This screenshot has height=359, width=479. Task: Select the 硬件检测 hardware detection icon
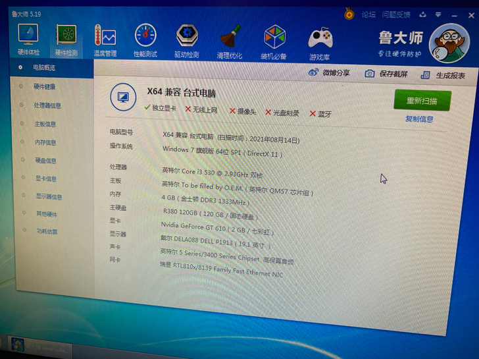[x=66, y=41]
